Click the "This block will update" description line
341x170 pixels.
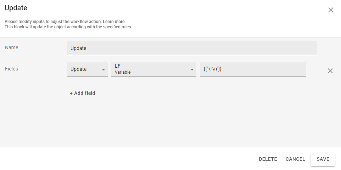coord(67,27)
